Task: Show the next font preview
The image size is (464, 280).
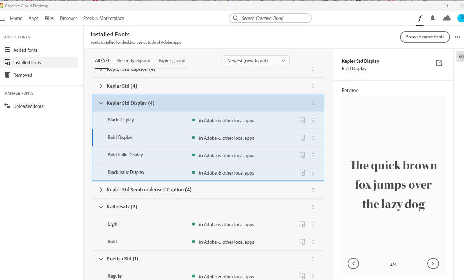Action: (x=433, y=264)
